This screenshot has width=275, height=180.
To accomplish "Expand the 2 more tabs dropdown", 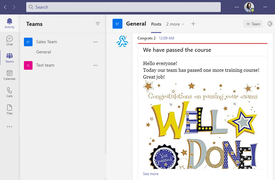I will click(175, 24).
